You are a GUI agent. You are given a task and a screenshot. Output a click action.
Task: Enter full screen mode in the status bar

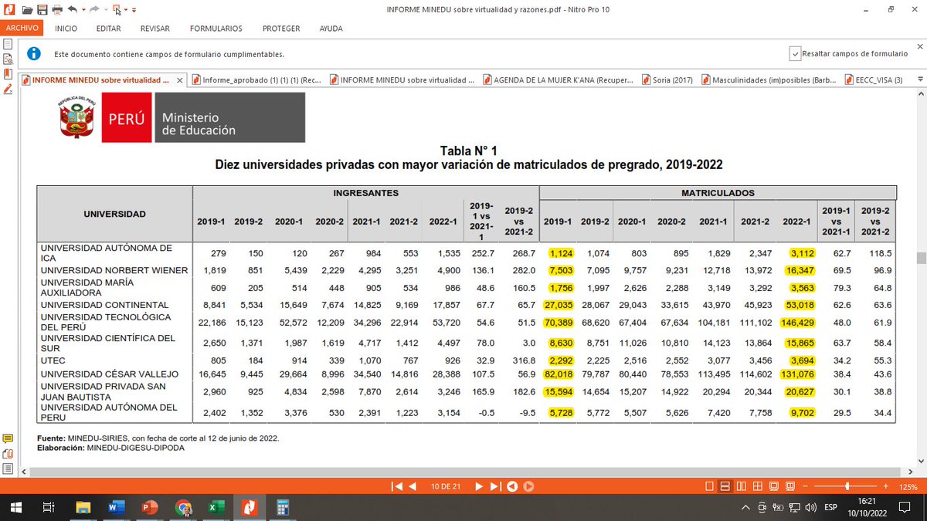pyautogui.click(x=774, y=486)
